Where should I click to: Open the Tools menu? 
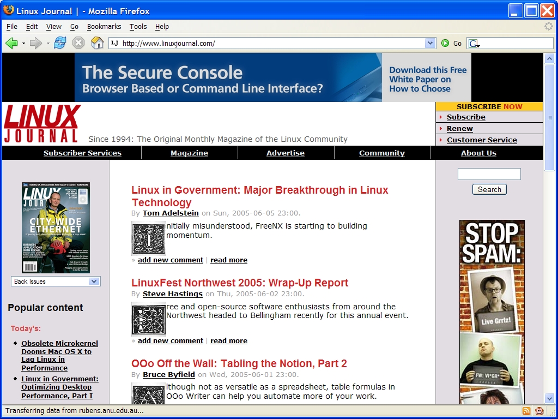tap(138, 26)
